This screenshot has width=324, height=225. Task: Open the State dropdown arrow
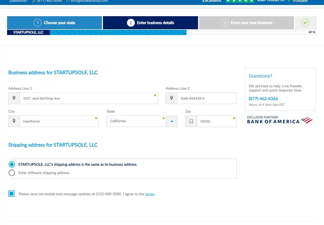pyautogui.click(x=172, y=121)
